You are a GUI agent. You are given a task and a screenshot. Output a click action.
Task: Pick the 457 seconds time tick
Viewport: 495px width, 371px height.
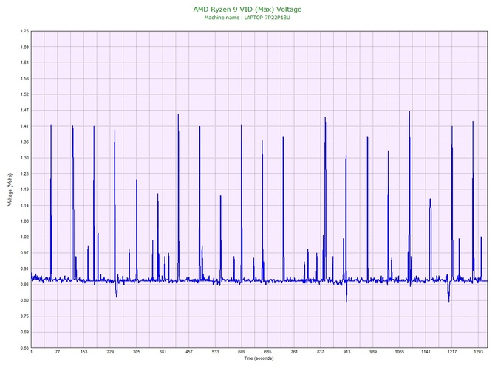(189, 352)
